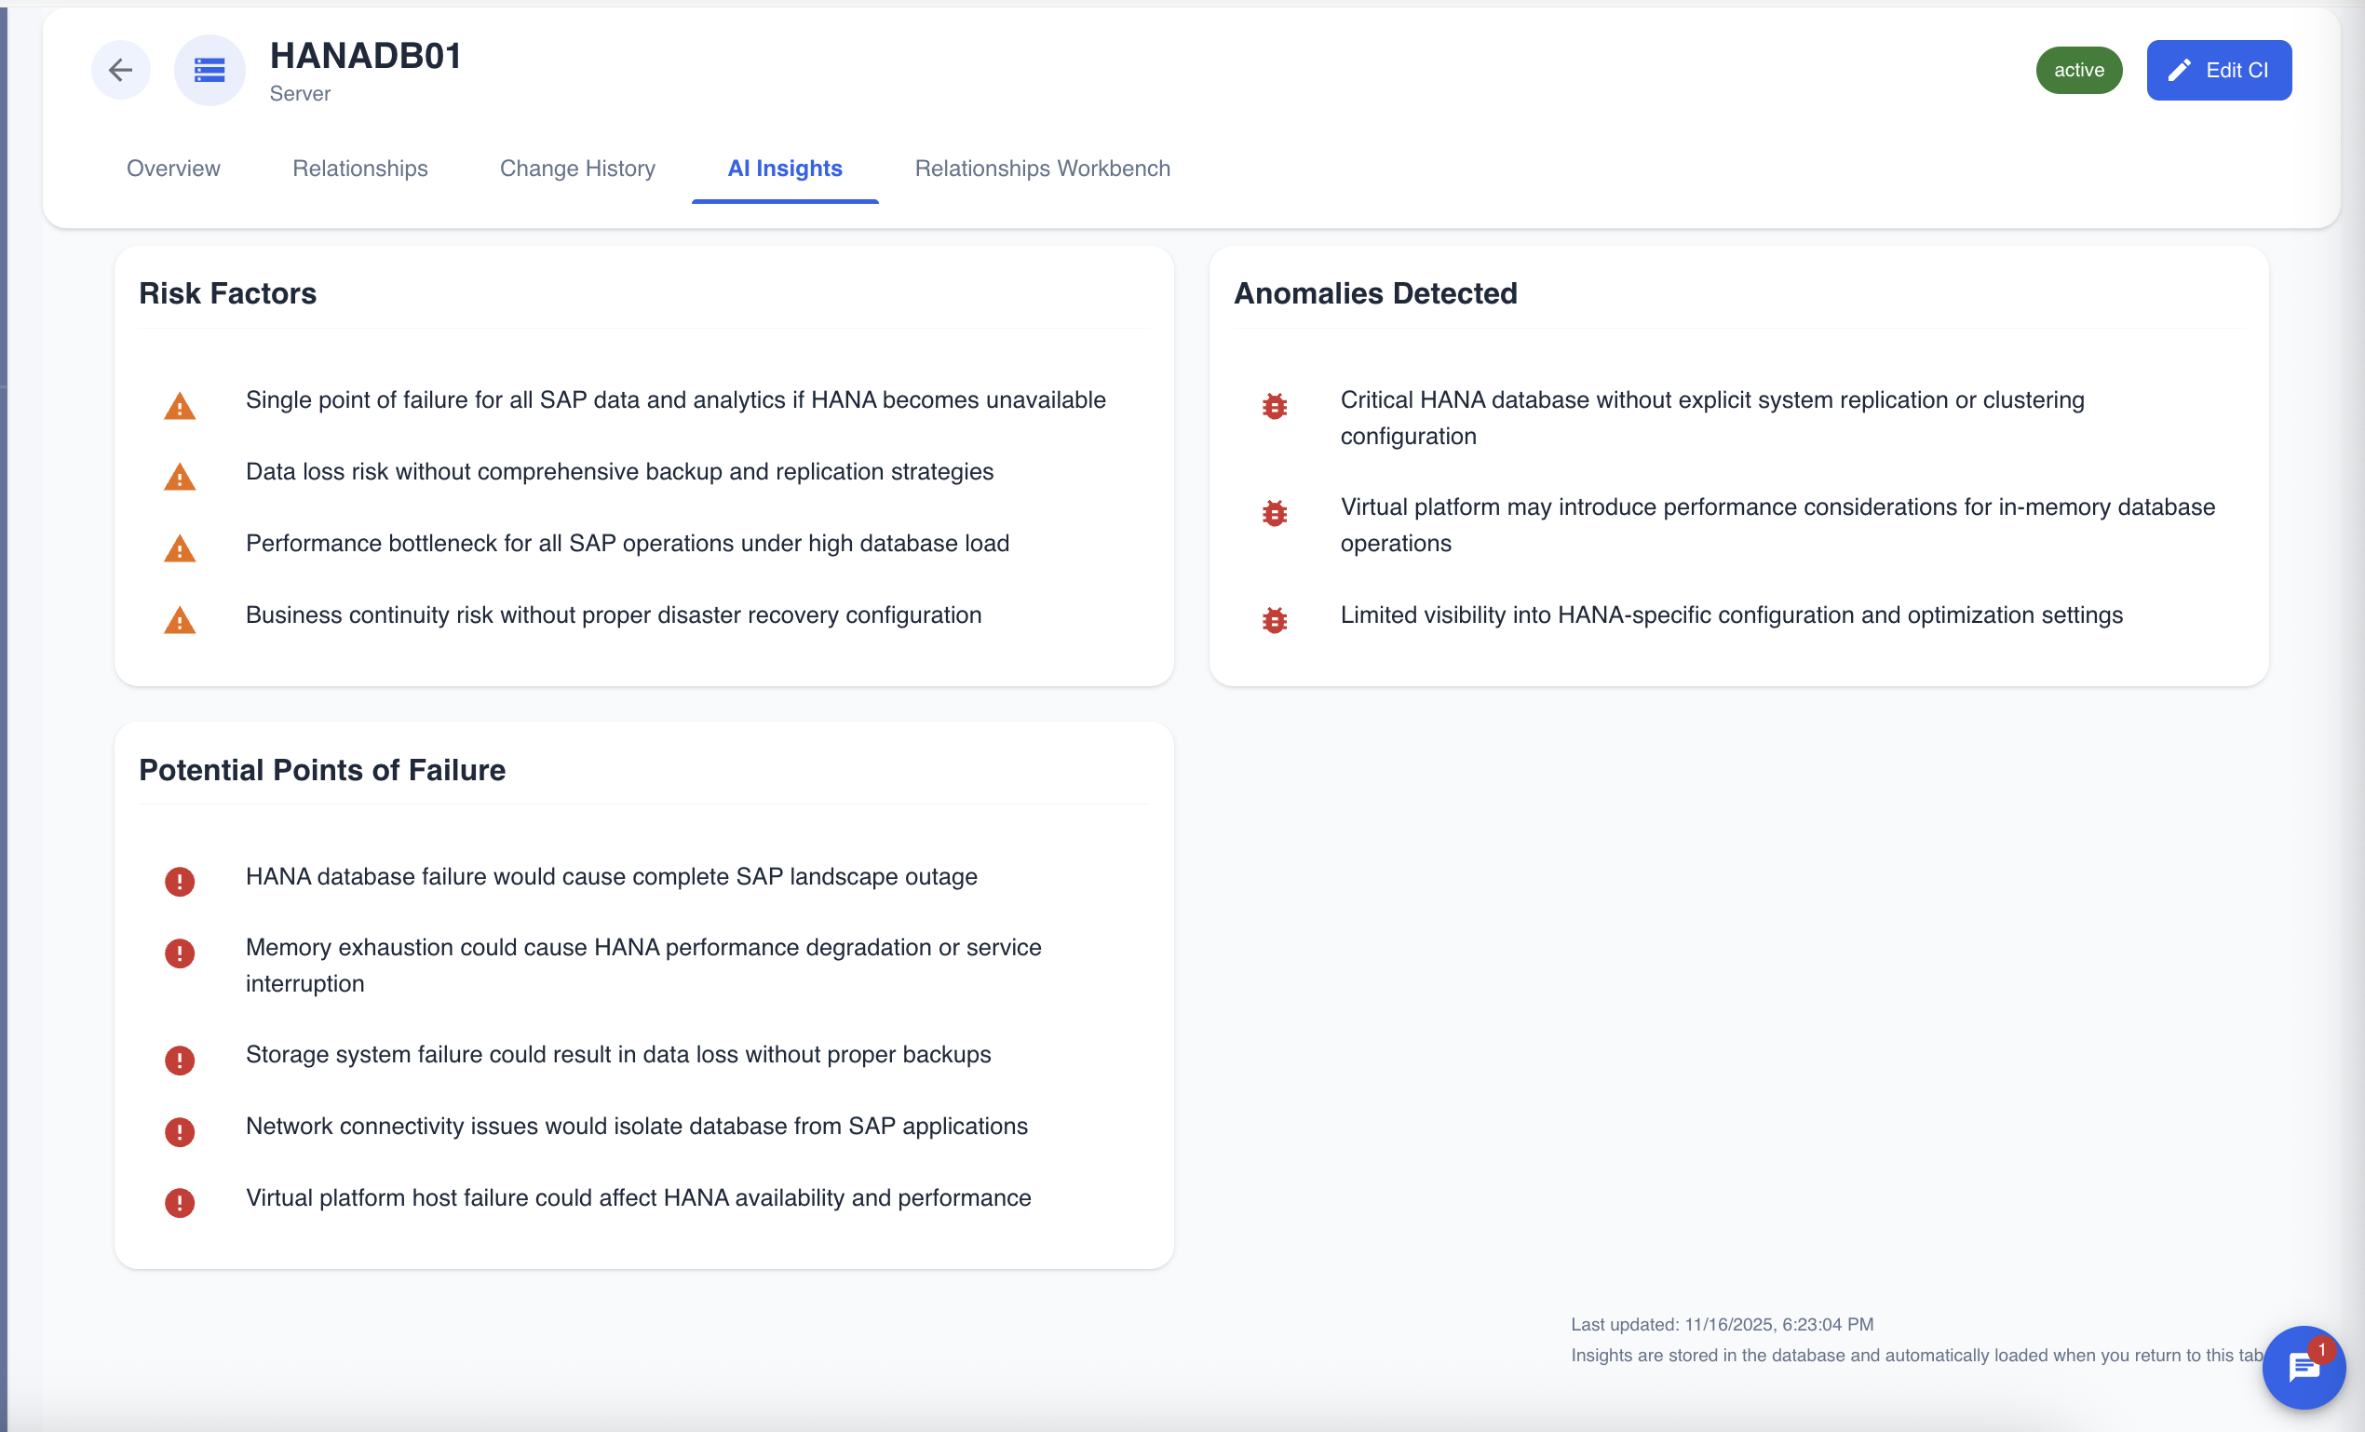Click the warning icon beside single point of failure
This screenshot has height=1432, width=2365.
click(180, 405)
